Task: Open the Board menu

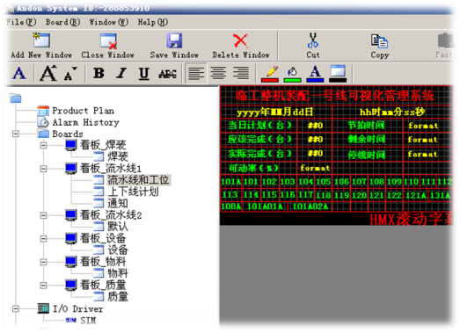Action: coord(62,22)
